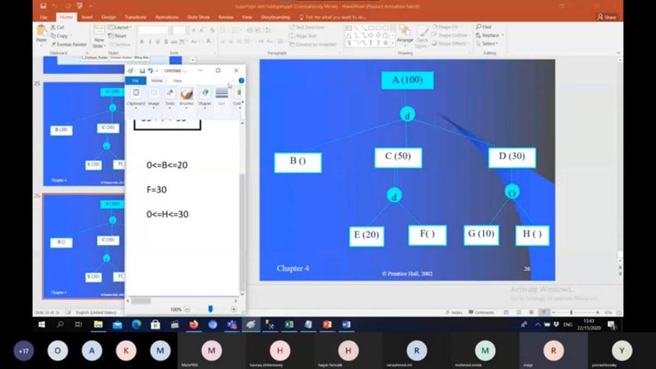Image resolution: width=656 pixels, height=369 pixels.
Task: Click Paint horizontal scrollbar thumb
Action: click(140, 301)
